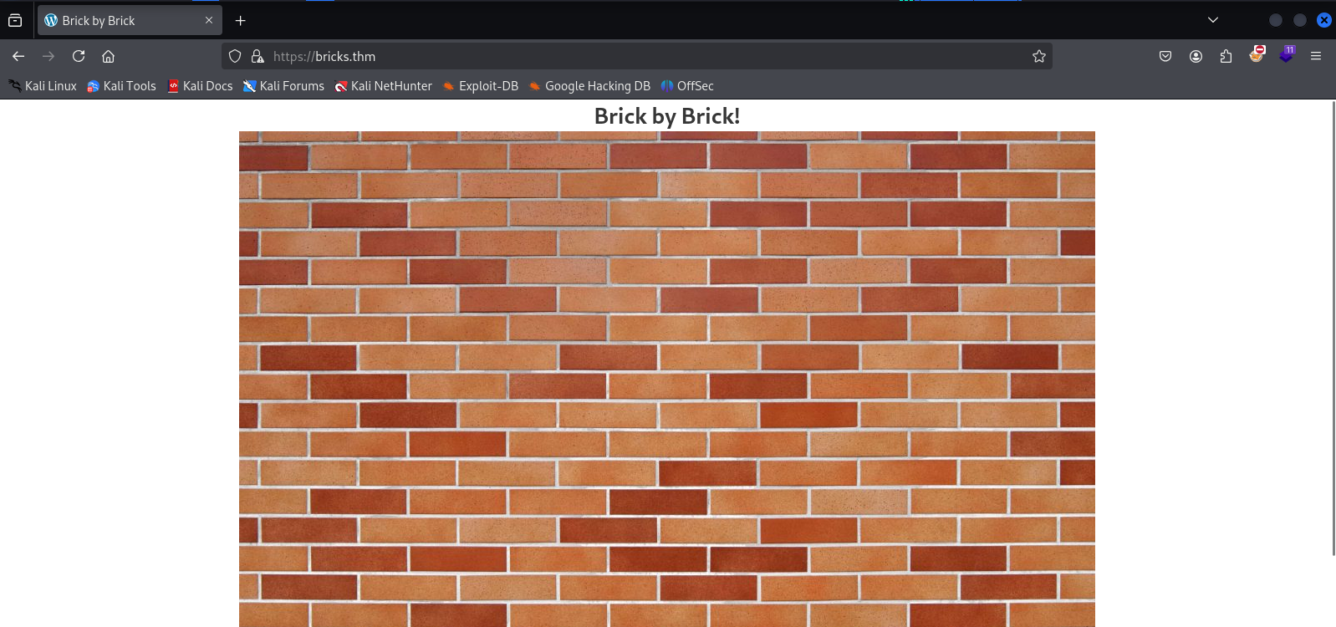Viewport: 1336px width, 627px height.
Task: Close the Brick by Brick tab
Action: 209,20
